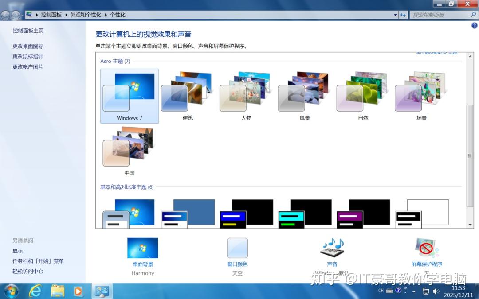The image size is (479, 299).
Task: Open 更改鼠标指针 link
Action: pyautogui.click(x=28, y=56)
